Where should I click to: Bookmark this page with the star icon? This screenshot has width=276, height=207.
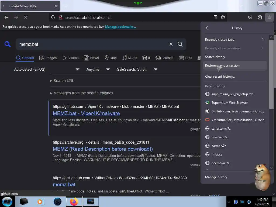223,17
